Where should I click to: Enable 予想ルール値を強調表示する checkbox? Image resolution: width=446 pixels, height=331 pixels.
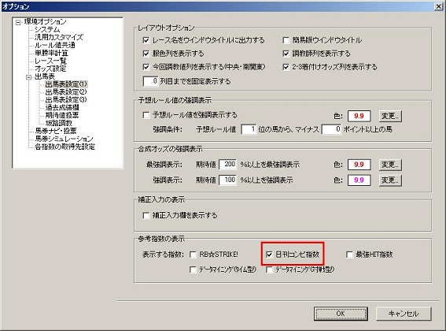click(146, 115)
